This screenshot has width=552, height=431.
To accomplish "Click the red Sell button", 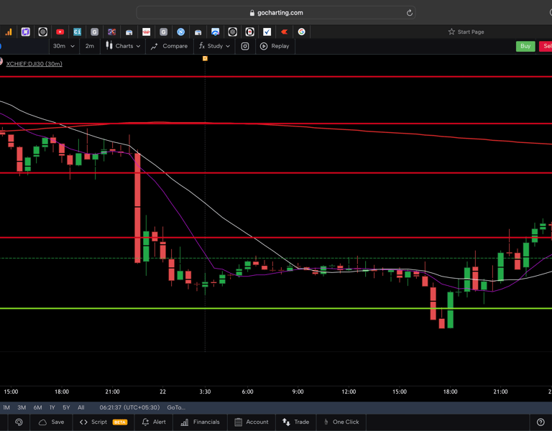I will pyautogui.click(x=546, y=46).
